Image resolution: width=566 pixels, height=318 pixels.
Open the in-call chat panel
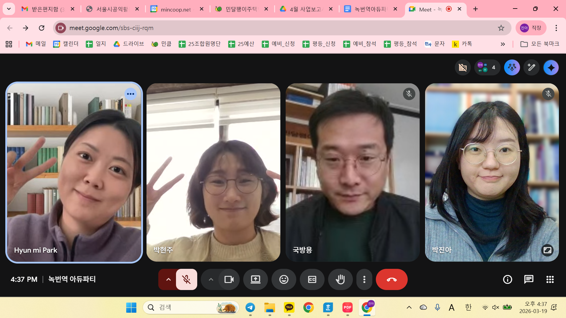coord(529,279)
